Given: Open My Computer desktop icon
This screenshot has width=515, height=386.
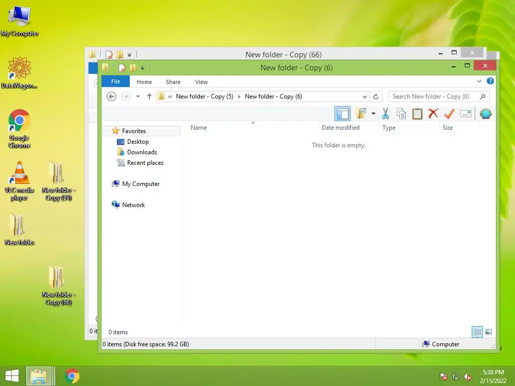Looking at the screenshot, I should coord(20,21).
